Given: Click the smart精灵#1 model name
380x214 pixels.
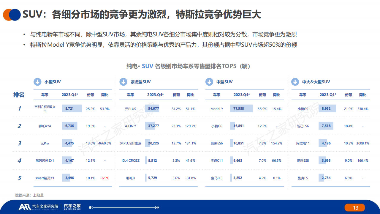Looking at the screenshot, I should [45, 178].
